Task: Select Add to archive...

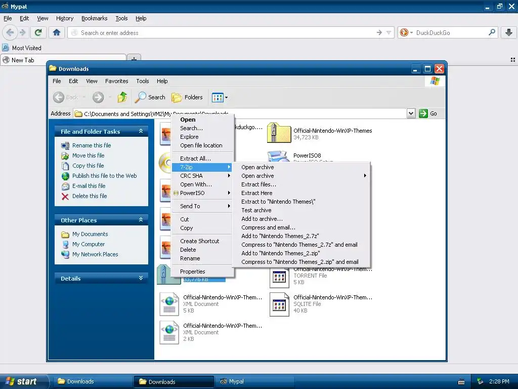Action: [x=301, y=219]
